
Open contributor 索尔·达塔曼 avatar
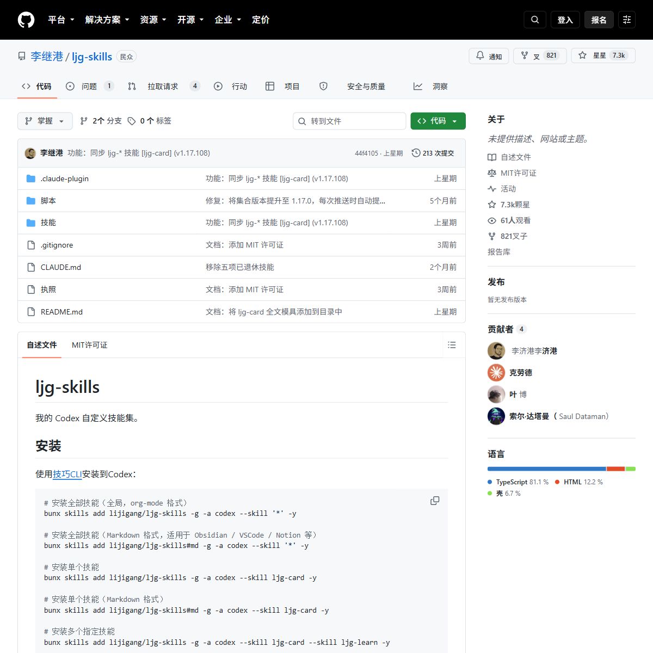click(x=496, y=416)
